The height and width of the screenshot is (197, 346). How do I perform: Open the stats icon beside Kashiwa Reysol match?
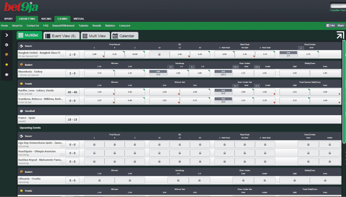pos(62,163)
